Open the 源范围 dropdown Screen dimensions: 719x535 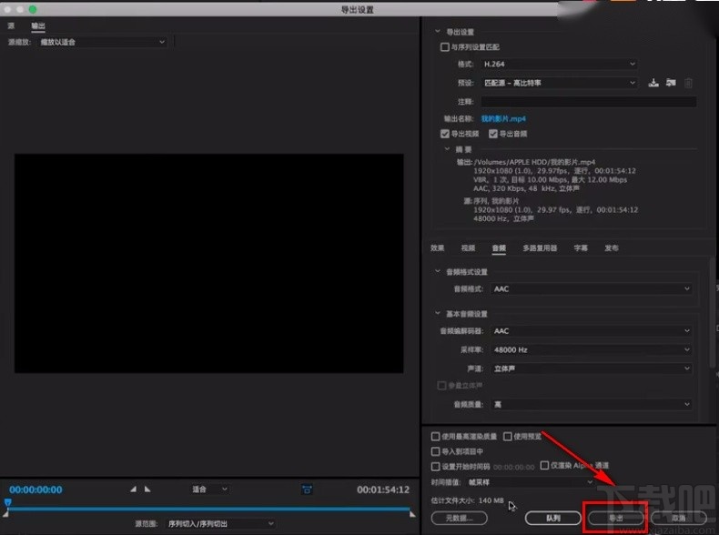[220, 523]
